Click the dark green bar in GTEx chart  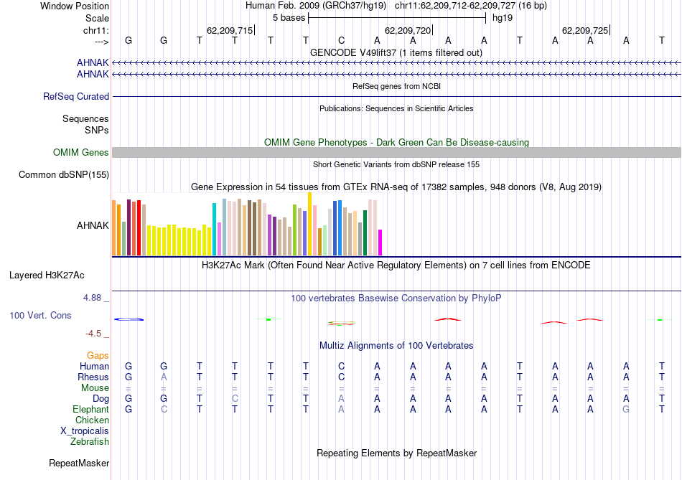pyautogui.click(x=365, y=233)
